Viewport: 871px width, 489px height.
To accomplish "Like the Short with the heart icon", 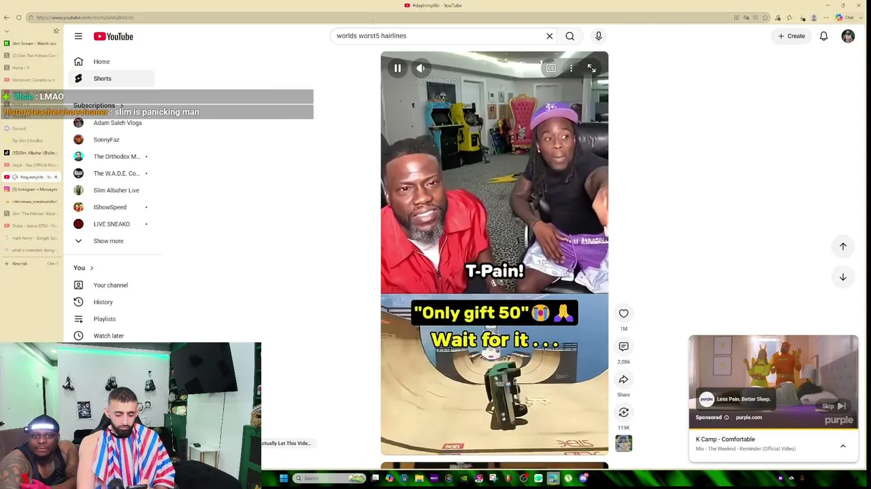I will pos(623,313).
